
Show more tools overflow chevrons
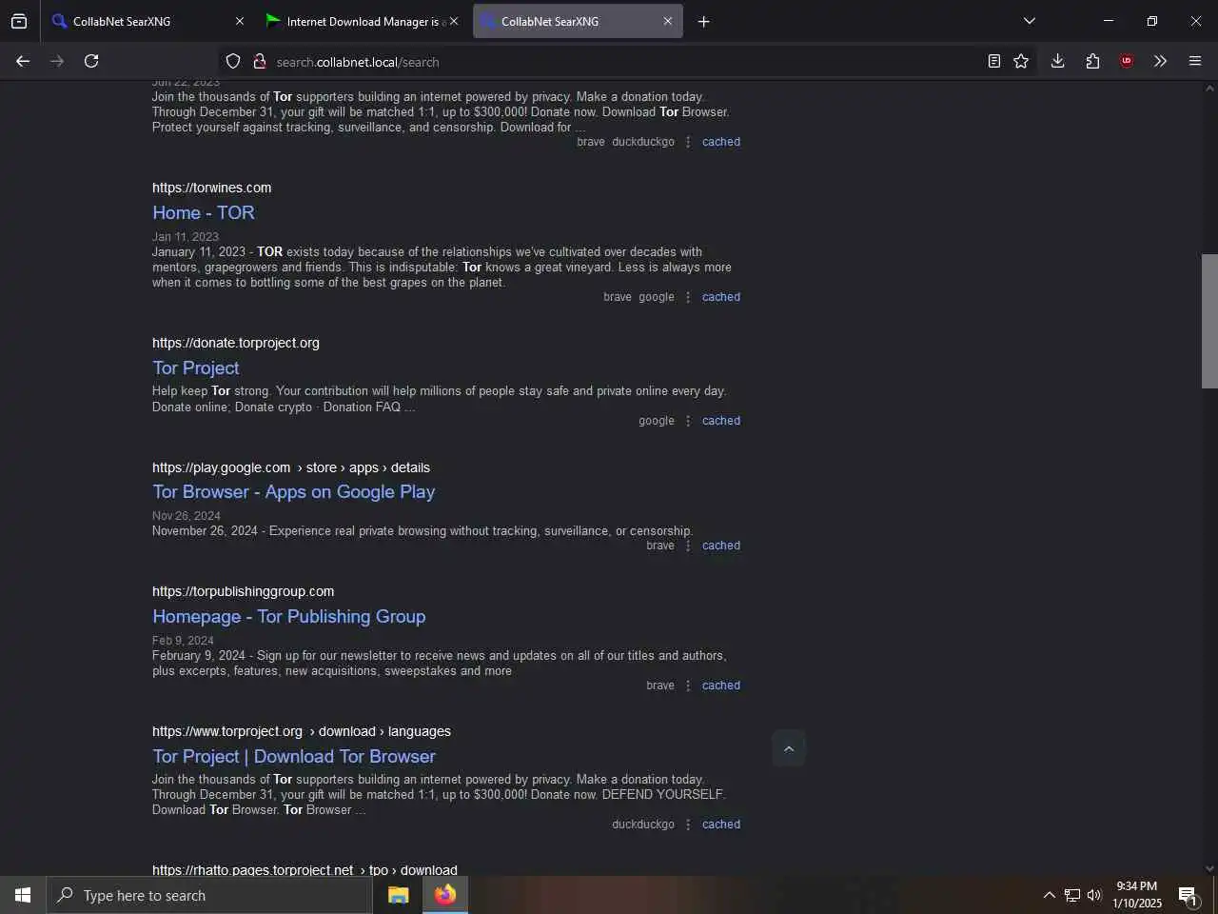click(x=1160, y=61)
